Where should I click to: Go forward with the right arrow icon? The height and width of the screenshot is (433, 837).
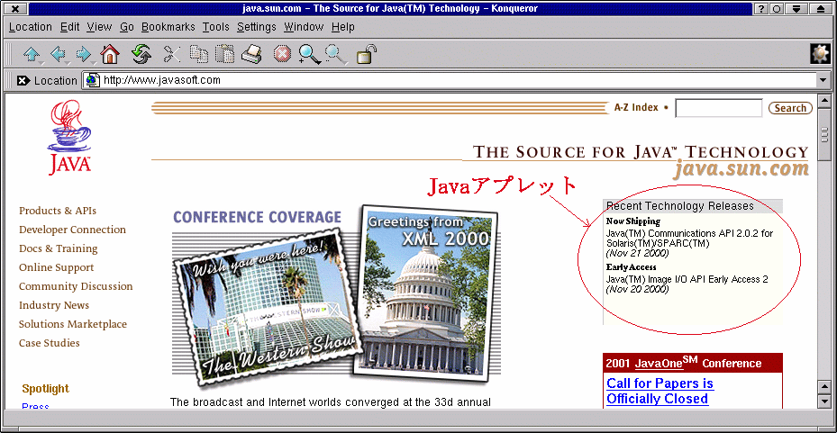coord(83,54)
